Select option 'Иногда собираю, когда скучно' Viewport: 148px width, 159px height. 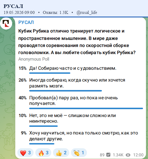(77, 83)
